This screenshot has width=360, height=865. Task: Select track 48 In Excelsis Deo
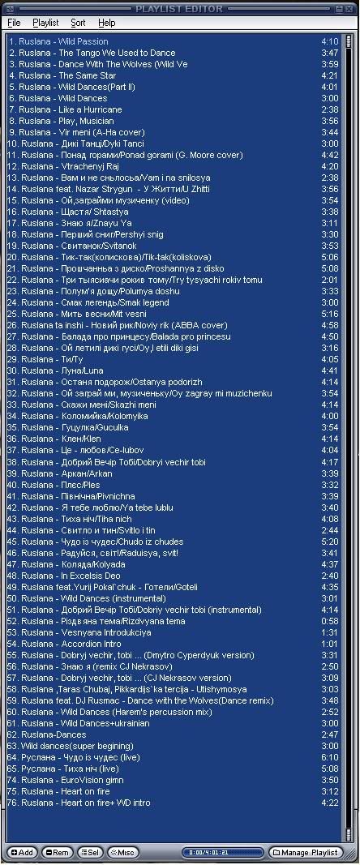[174, 576]
